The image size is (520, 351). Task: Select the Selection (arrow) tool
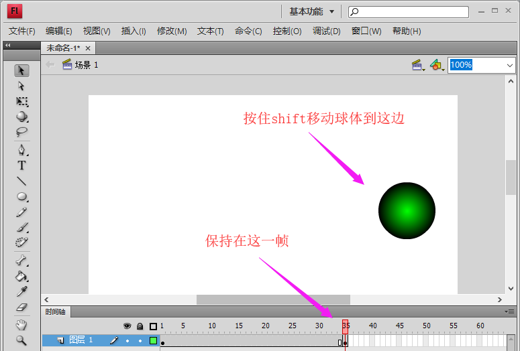click(21, 70)
